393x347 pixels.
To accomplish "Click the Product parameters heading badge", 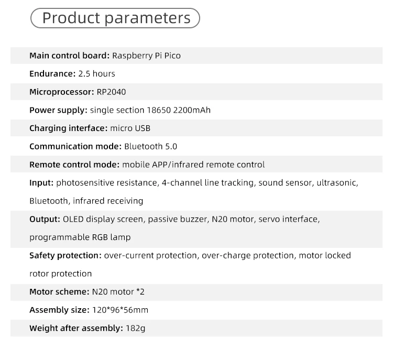I will [116, 18].
